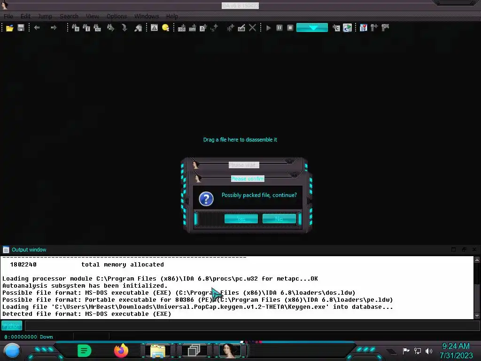This screenshot has height=361, width=481.
Task: Open Firefox from the taskbar
Action: coord(121,351)
